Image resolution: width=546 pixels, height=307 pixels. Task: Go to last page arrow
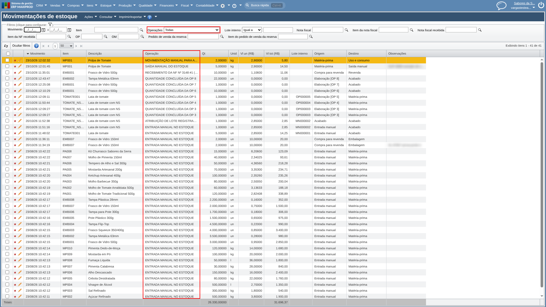(x=81, y=46)
